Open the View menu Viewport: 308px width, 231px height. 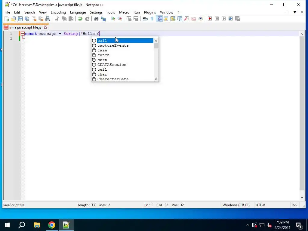pos(43,12)
